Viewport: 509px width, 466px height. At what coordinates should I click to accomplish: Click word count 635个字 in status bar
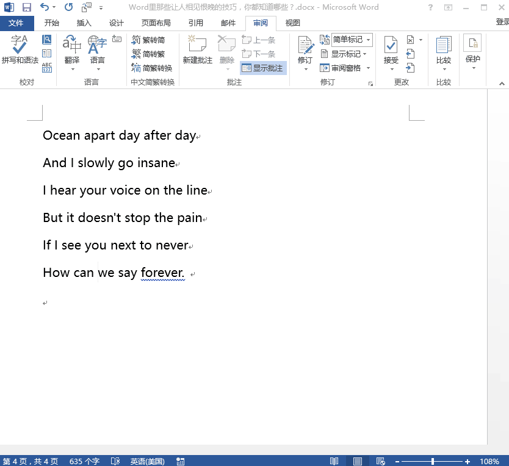[x=84, y=461]
